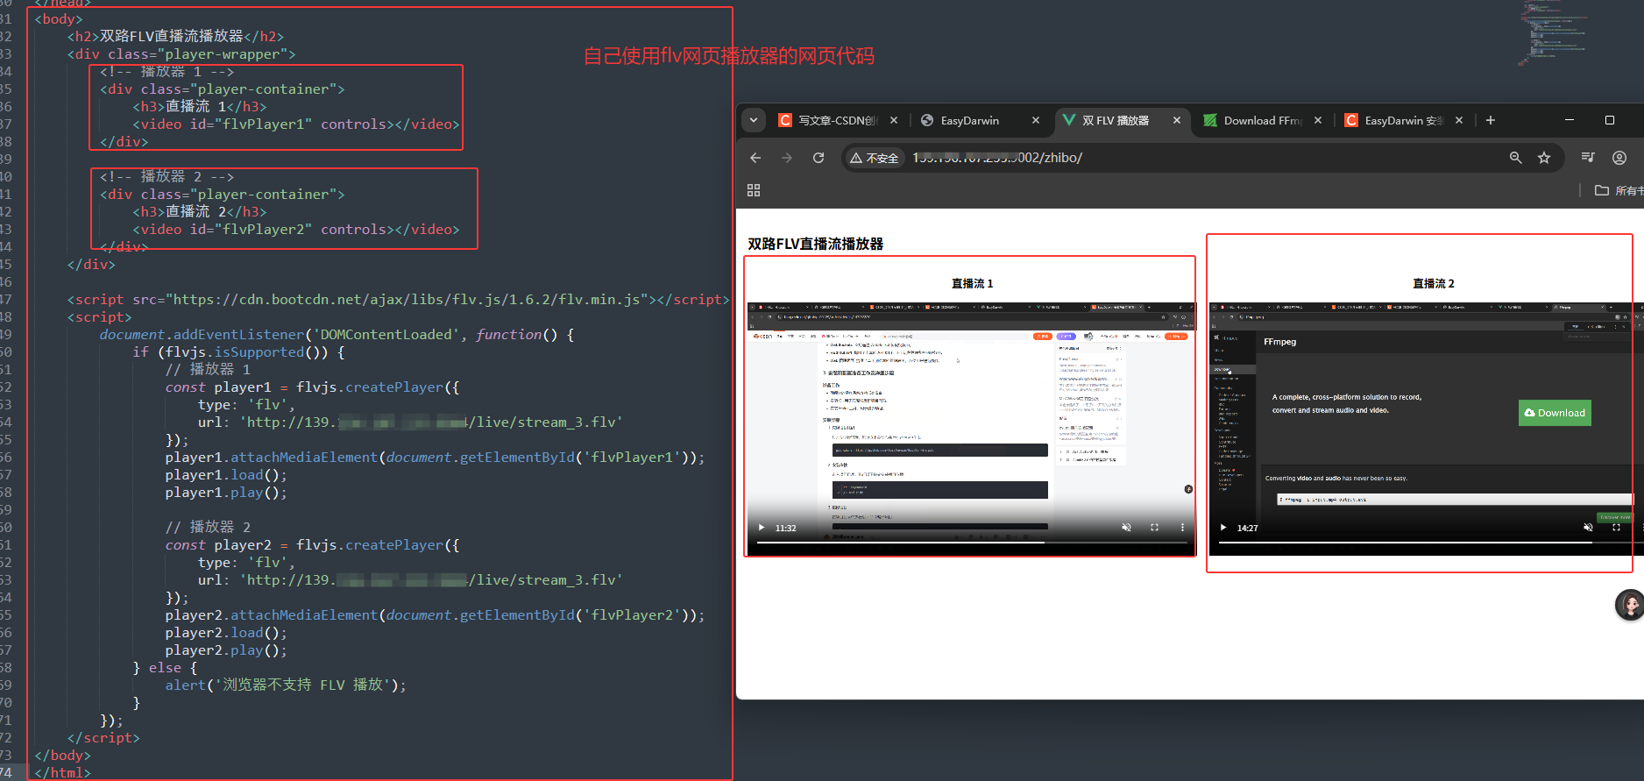Viewport: 1644px width, 781px height.
Task: Close the 写文章-CSDN tab
Action: click(894, 120)
